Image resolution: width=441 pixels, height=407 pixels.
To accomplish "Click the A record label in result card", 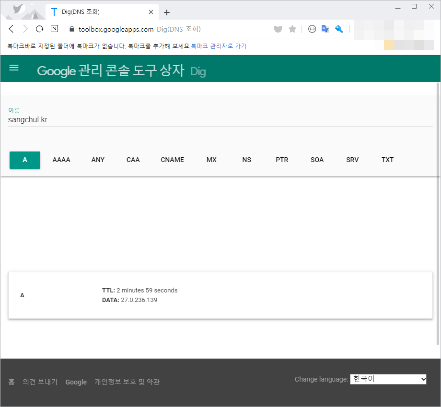I will 22,295.
